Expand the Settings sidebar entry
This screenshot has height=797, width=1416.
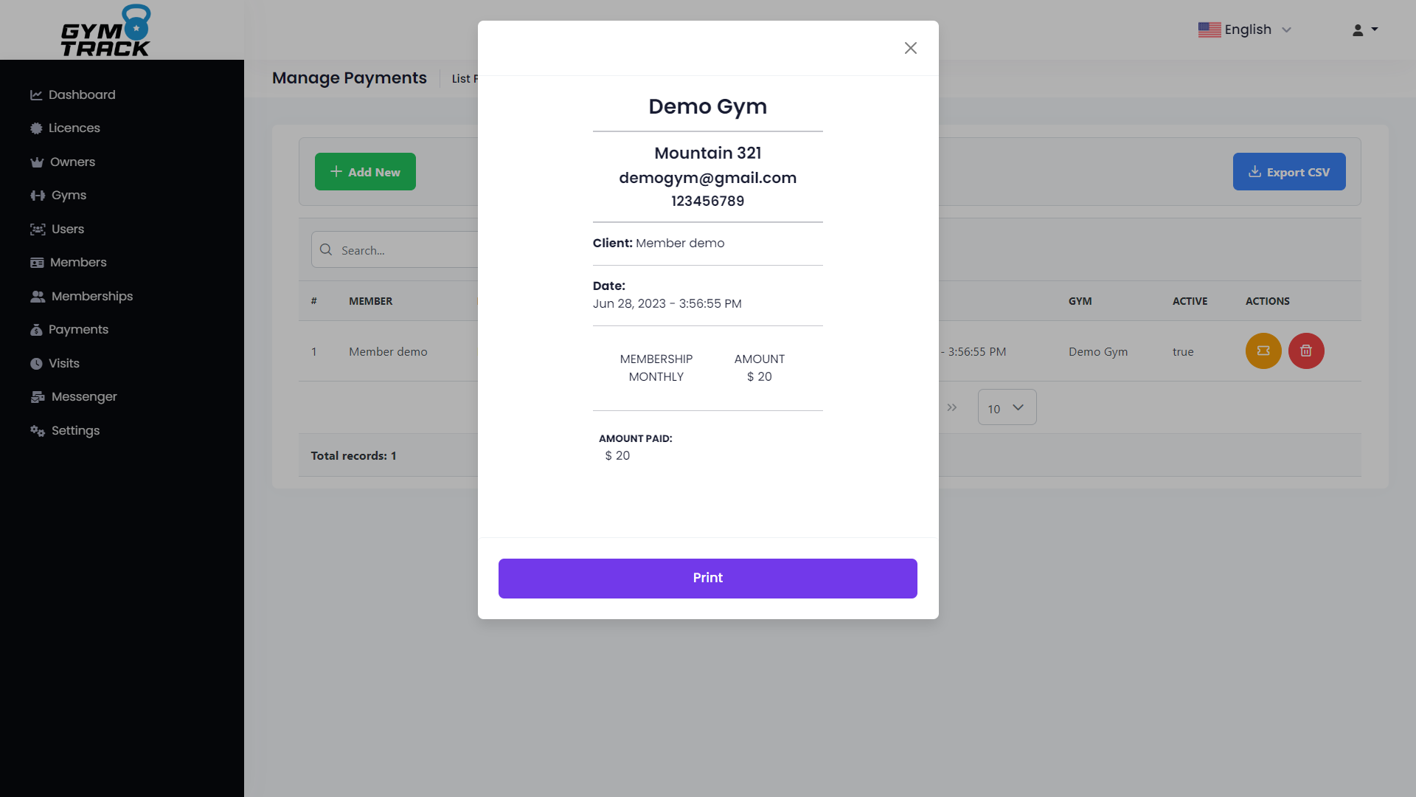(73, 430)
